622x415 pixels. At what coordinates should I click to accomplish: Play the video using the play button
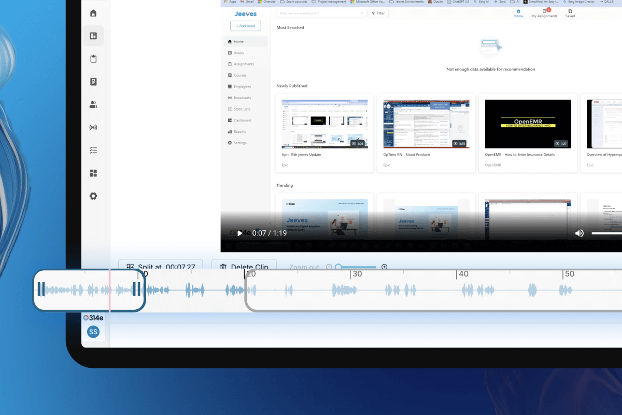click(239, 233)
